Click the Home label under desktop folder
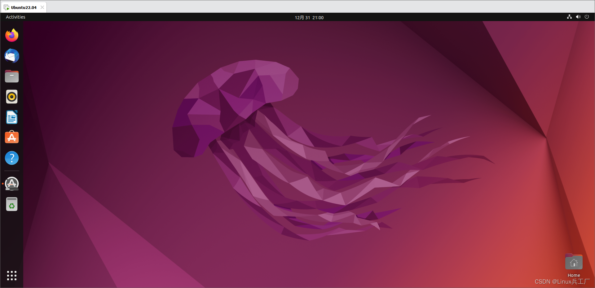Screen dimensions: 595x288 click(574, 275)
